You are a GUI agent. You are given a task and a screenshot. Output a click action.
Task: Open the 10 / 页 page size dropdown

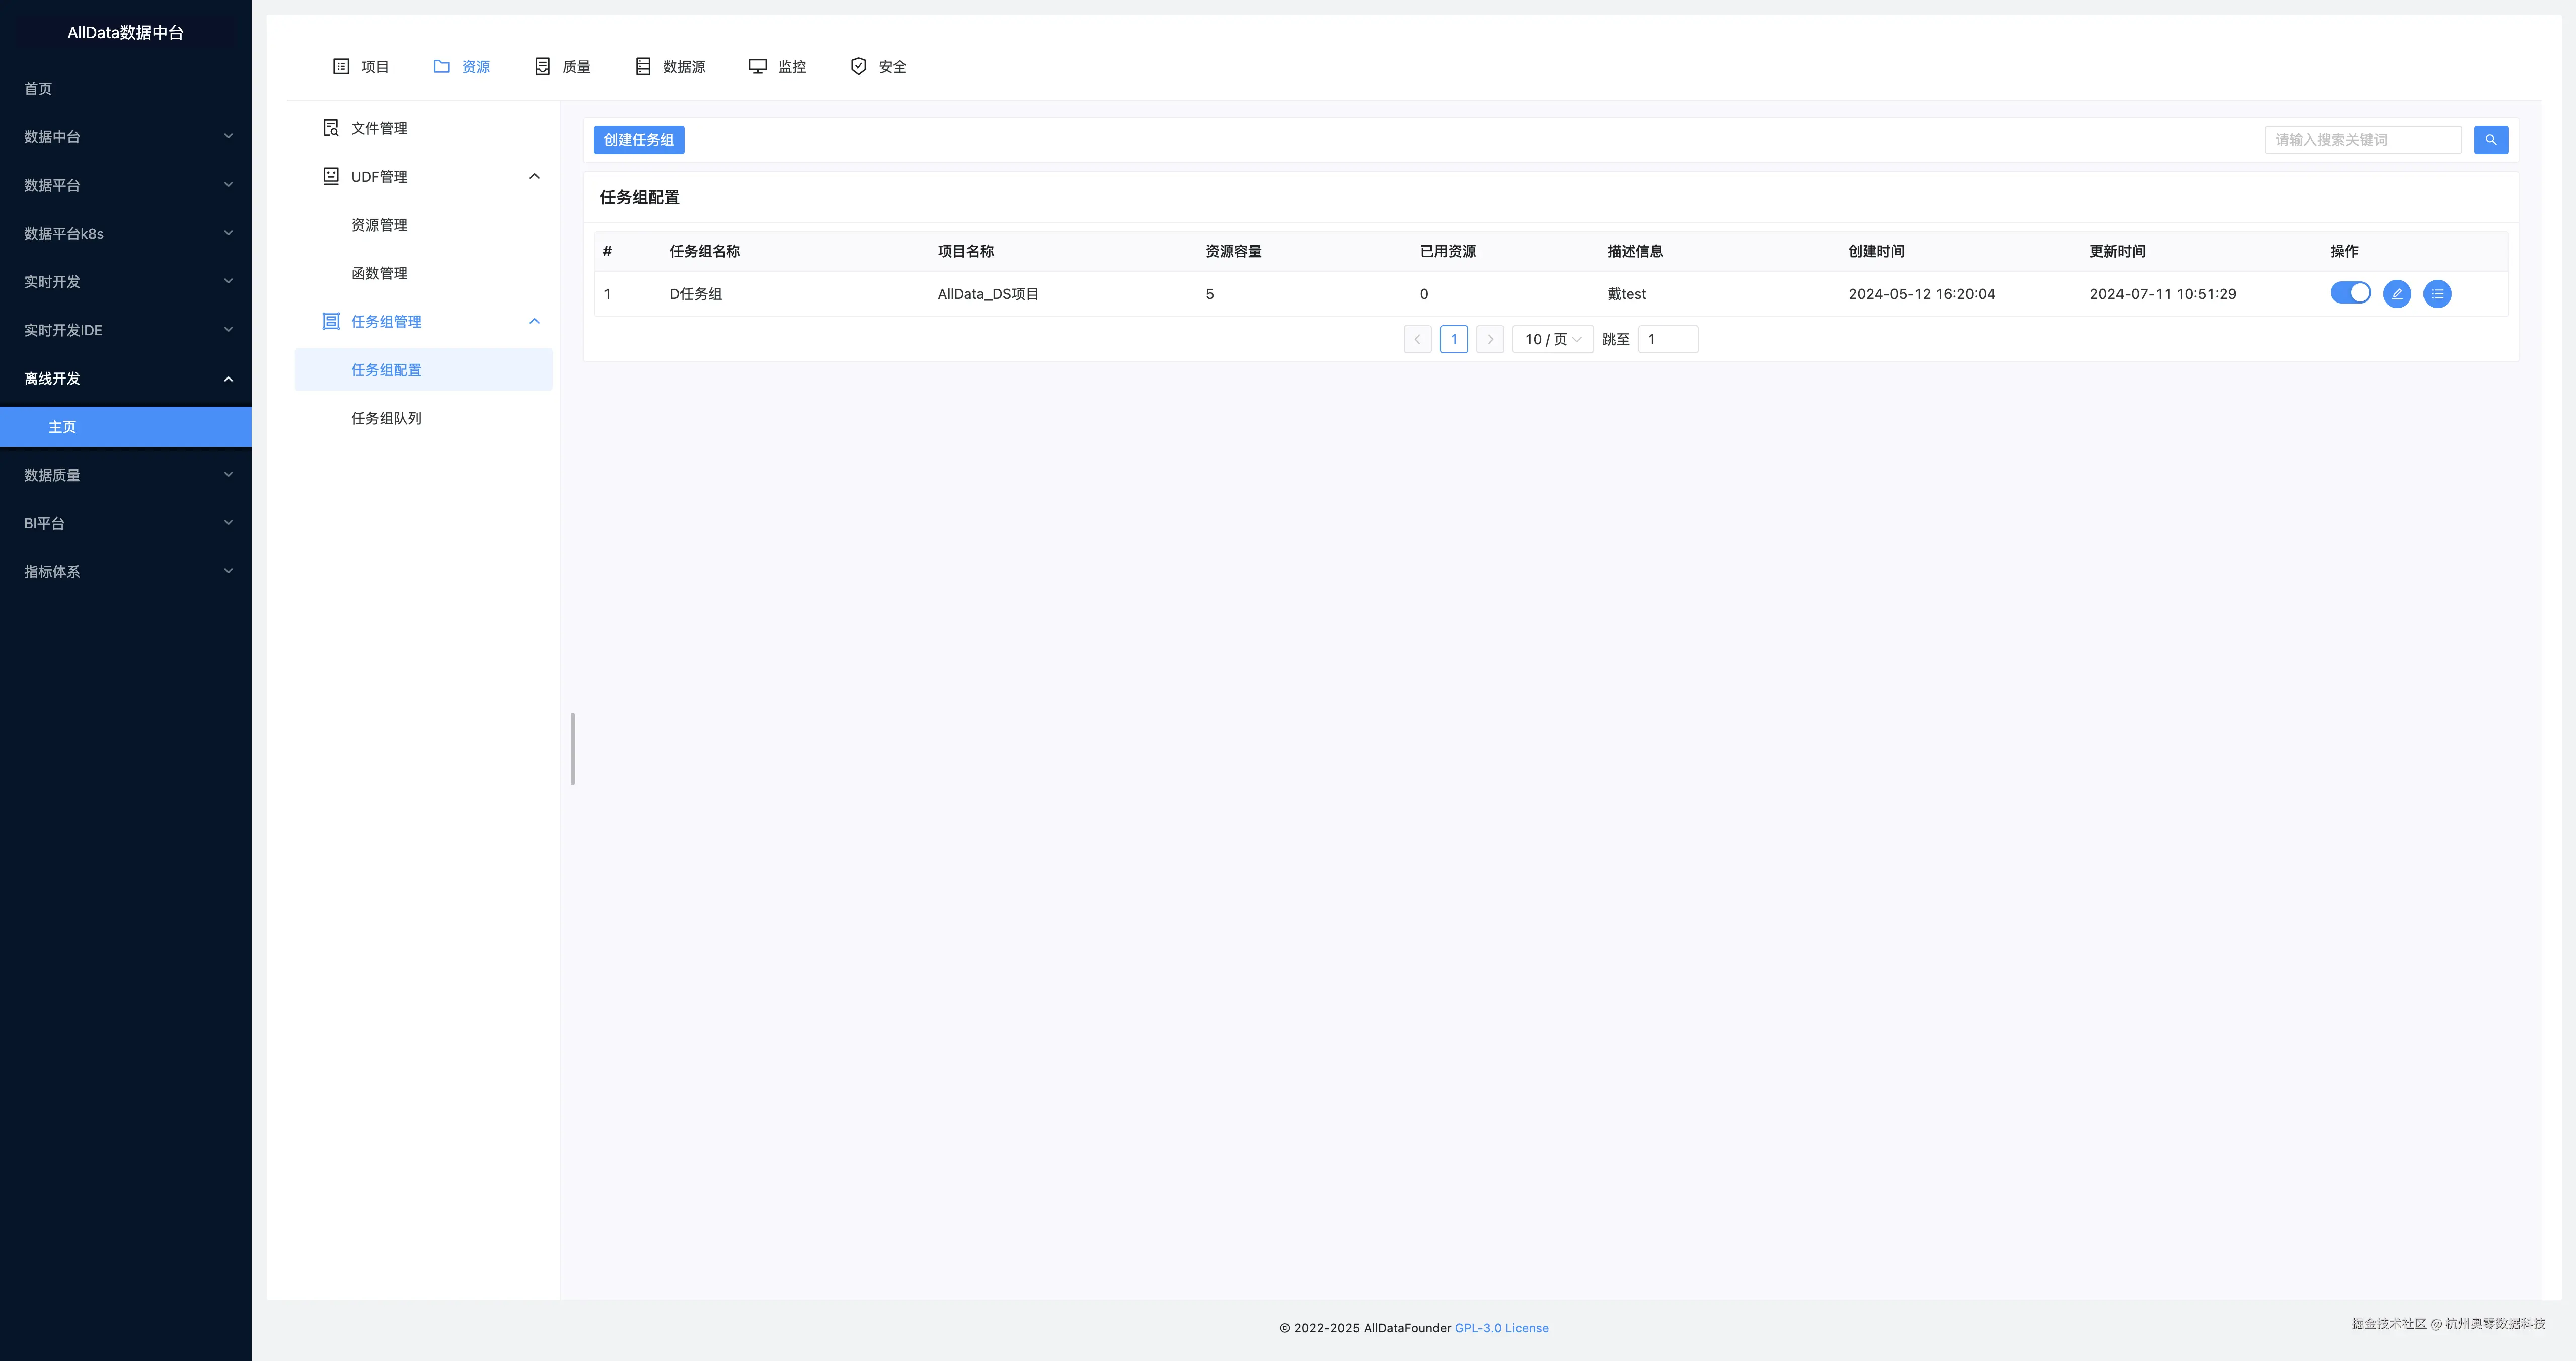click(x=1552, y=339)
